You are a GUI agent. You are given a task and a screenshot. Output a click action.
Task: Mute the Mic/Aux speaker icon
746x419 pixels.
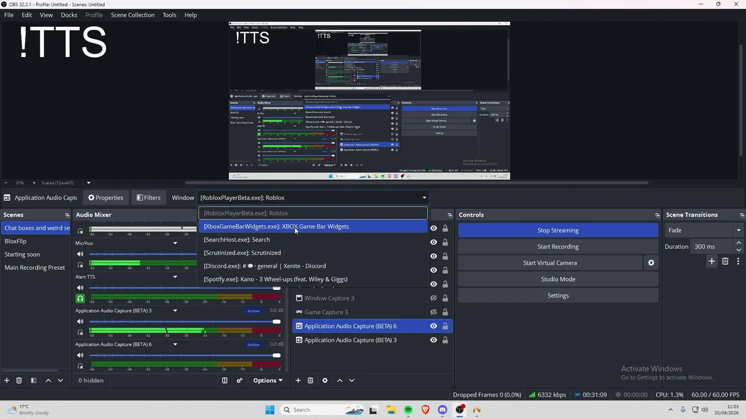point(80,254)
